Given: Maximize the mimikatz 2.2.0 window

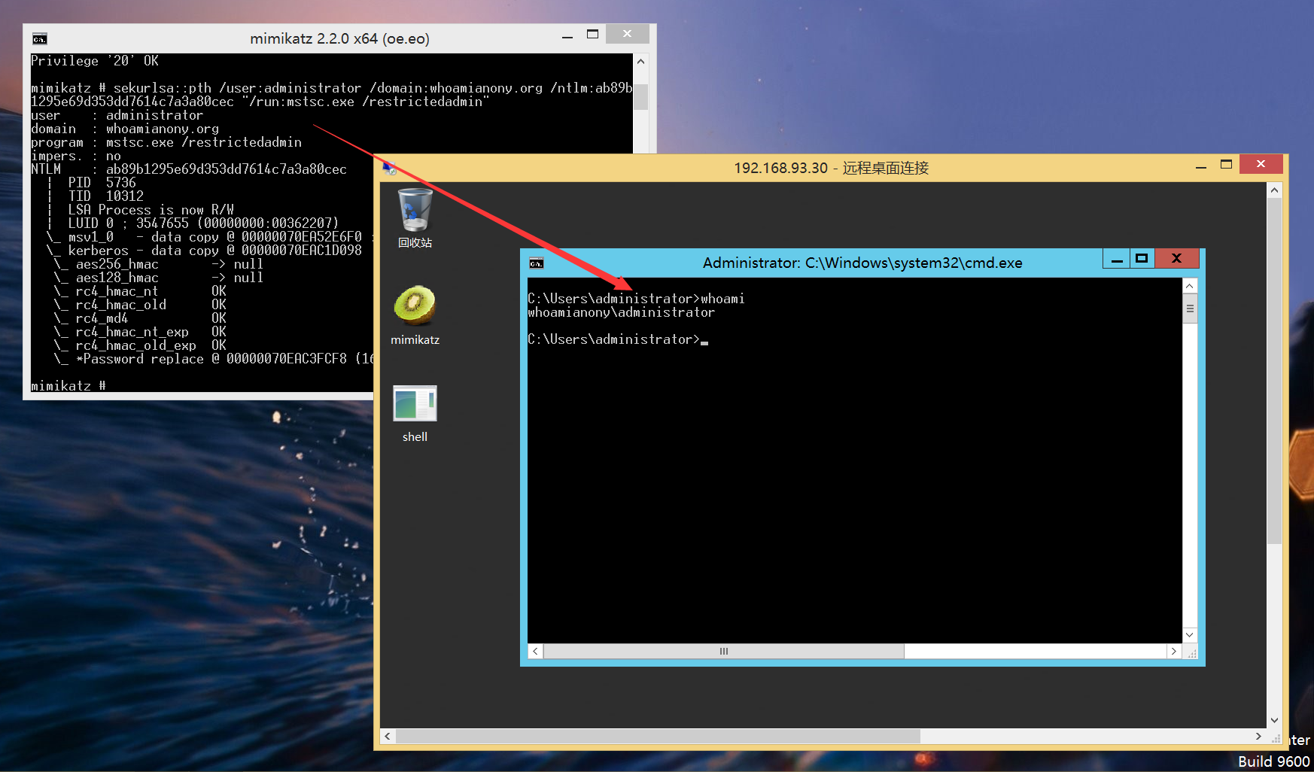Looking at the screenshot, I should 593,35.
